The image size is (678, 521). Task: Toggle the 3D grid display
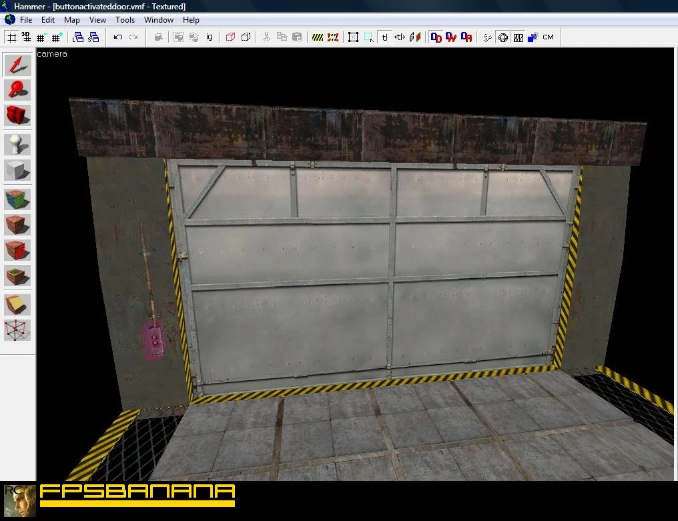pyautogui.click(x=26, y=37)
